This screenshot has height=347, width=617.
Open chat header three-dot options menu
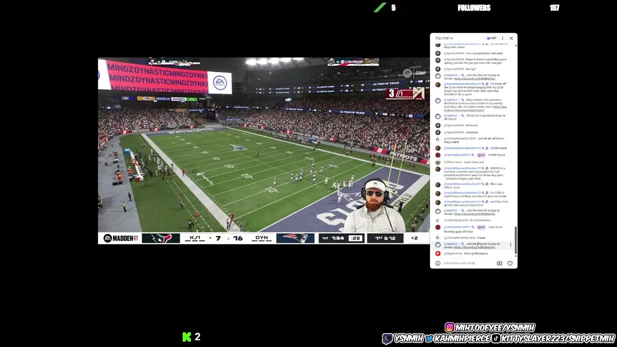click(502, 38)
